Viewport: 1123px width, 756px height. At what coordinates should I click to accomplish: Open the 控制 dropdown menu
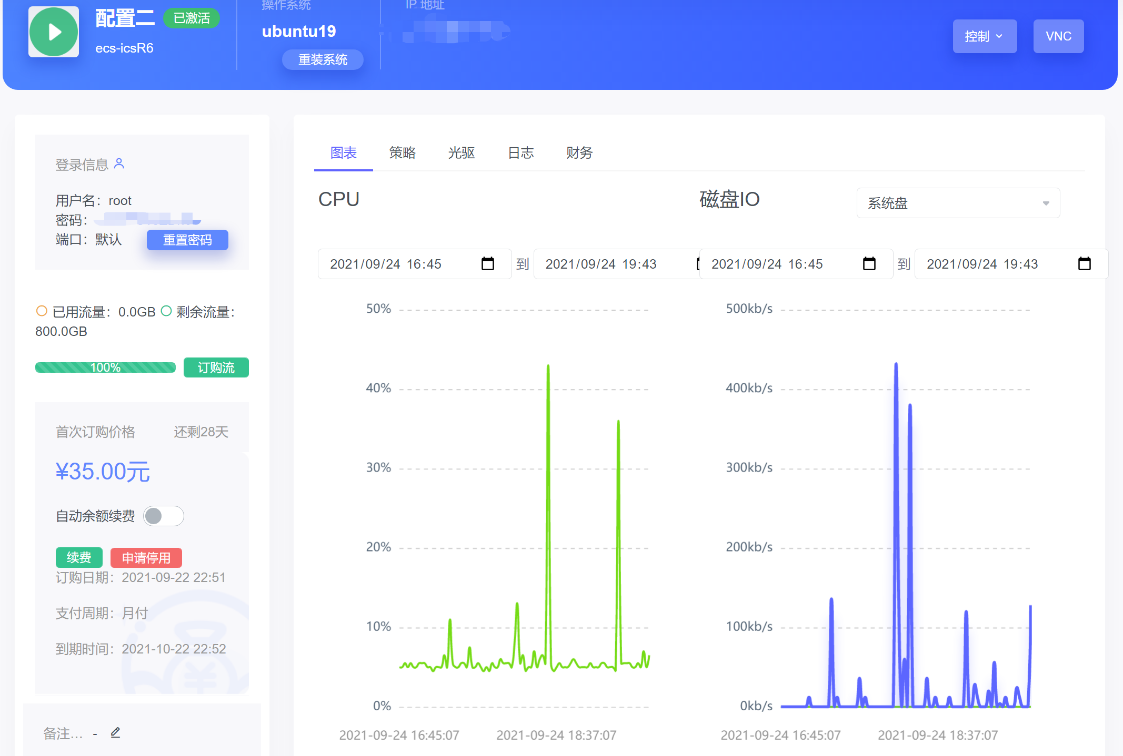point(984,36)
